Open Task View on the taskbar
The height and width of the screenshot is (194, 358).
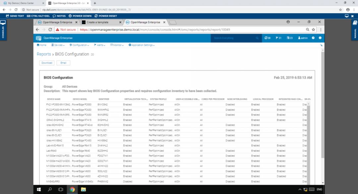61,189
